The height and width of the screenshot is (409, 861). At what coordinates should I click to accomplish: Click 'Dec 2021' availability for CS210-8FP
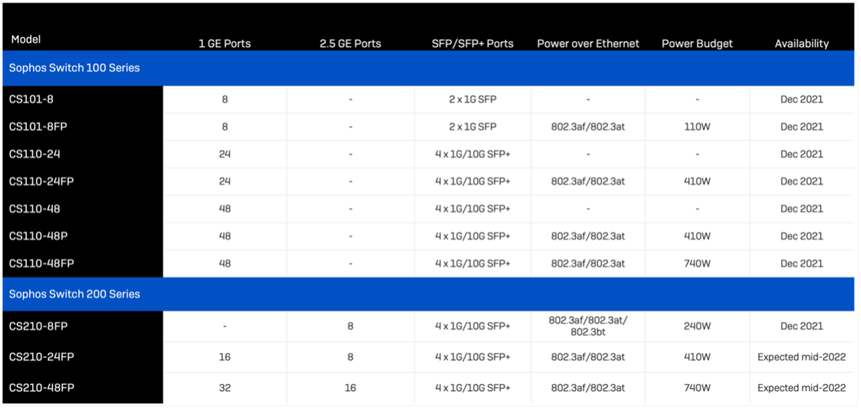pyautogui.click(x=802, y=326)
